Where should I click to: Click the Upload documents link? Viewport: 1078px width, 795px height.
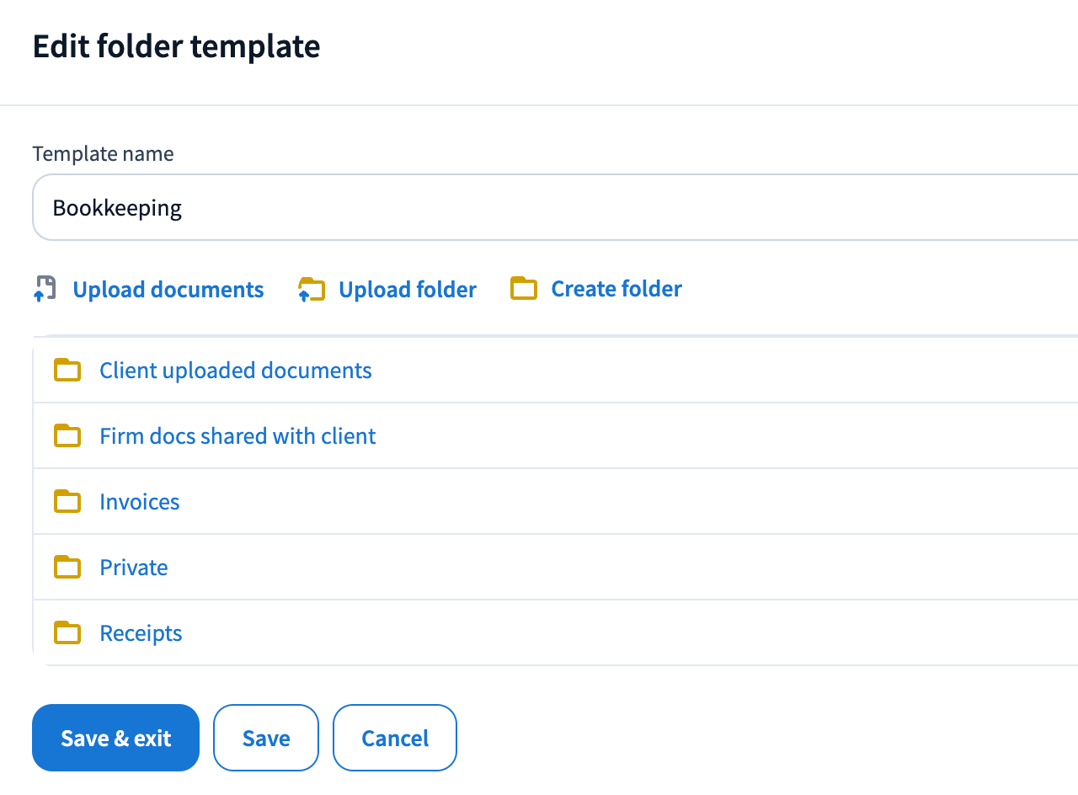168,290
